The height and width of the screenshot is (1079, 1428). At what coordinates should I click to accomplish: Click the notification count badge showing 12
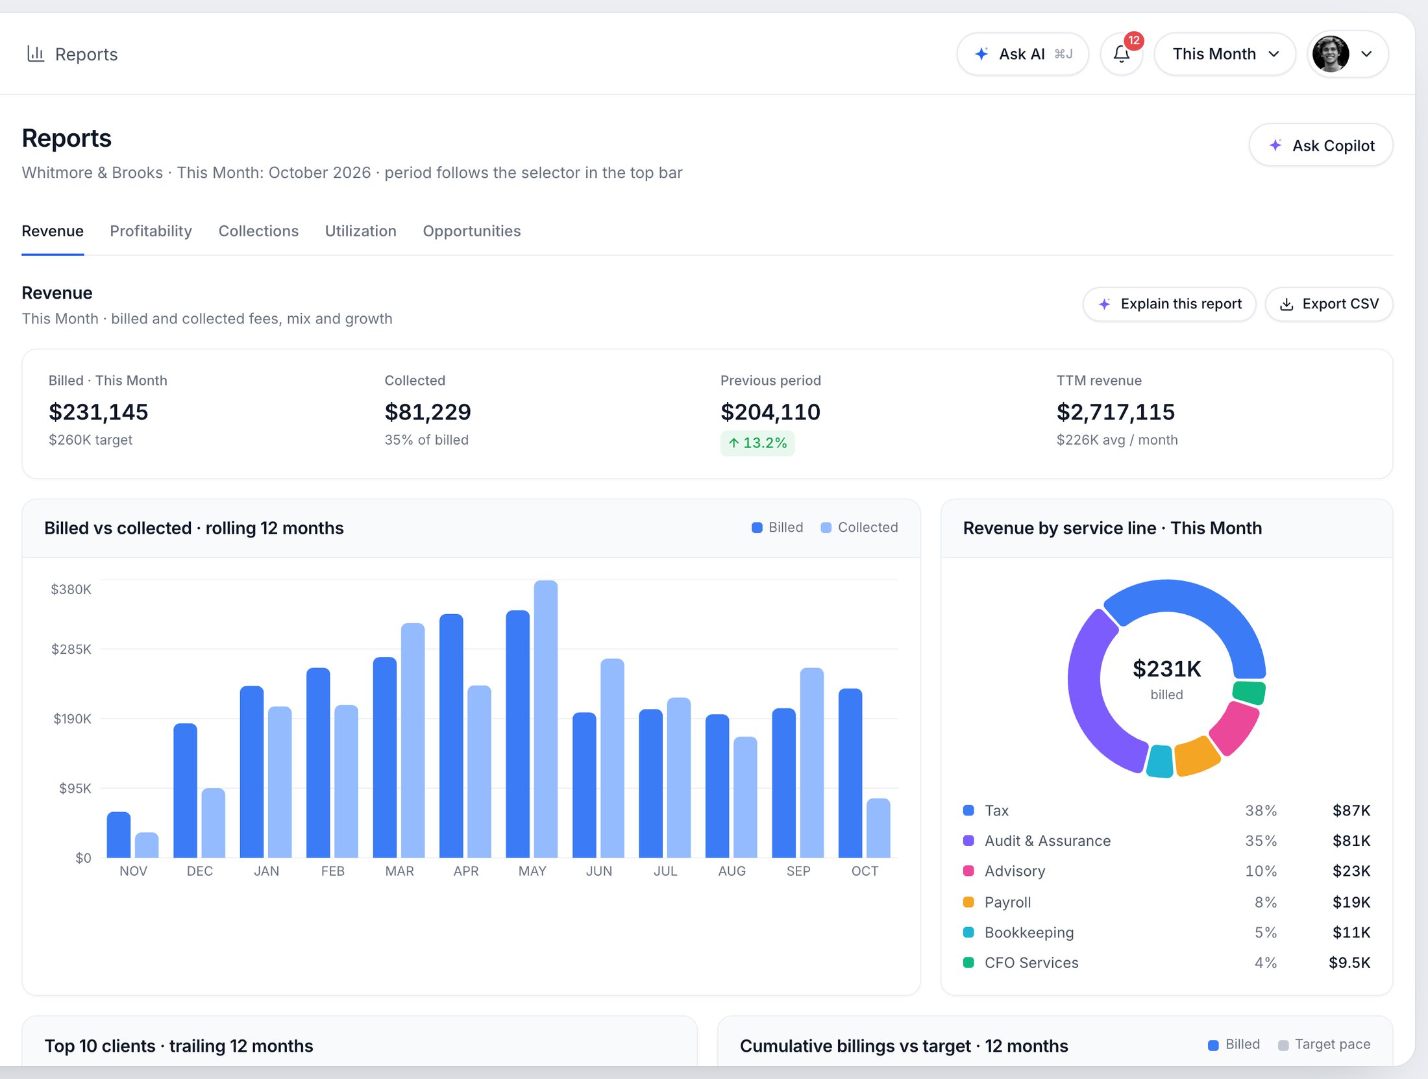click(1133, 40)
